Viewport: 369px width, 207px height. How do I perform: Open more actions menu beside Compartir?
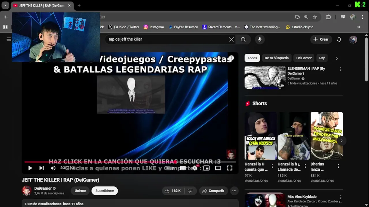click(x=234, y=191)
